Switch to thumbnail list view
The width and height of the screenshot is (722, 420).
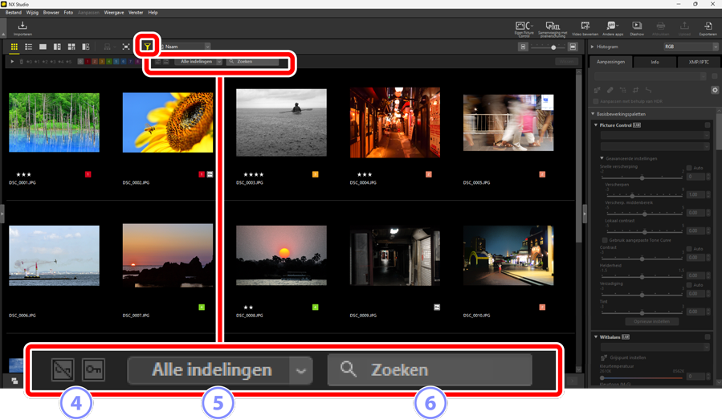click(28, 47)
